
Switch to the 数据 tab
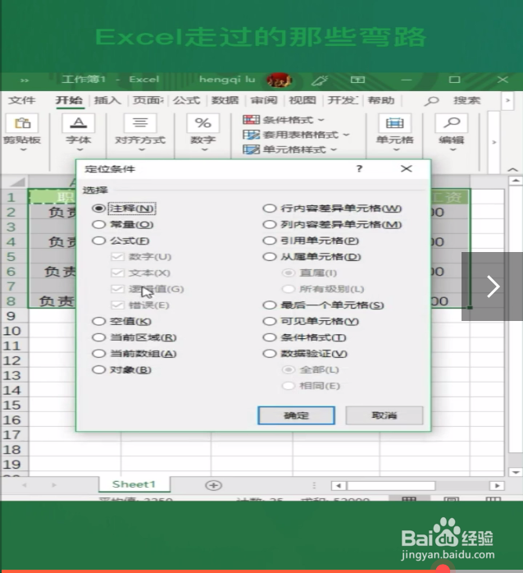(225, 100)
